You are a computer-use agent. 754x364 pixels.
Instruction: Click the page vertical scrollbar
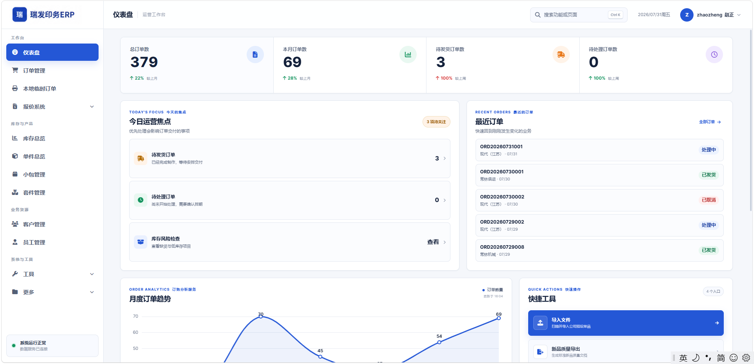click(x=751, y=120)
